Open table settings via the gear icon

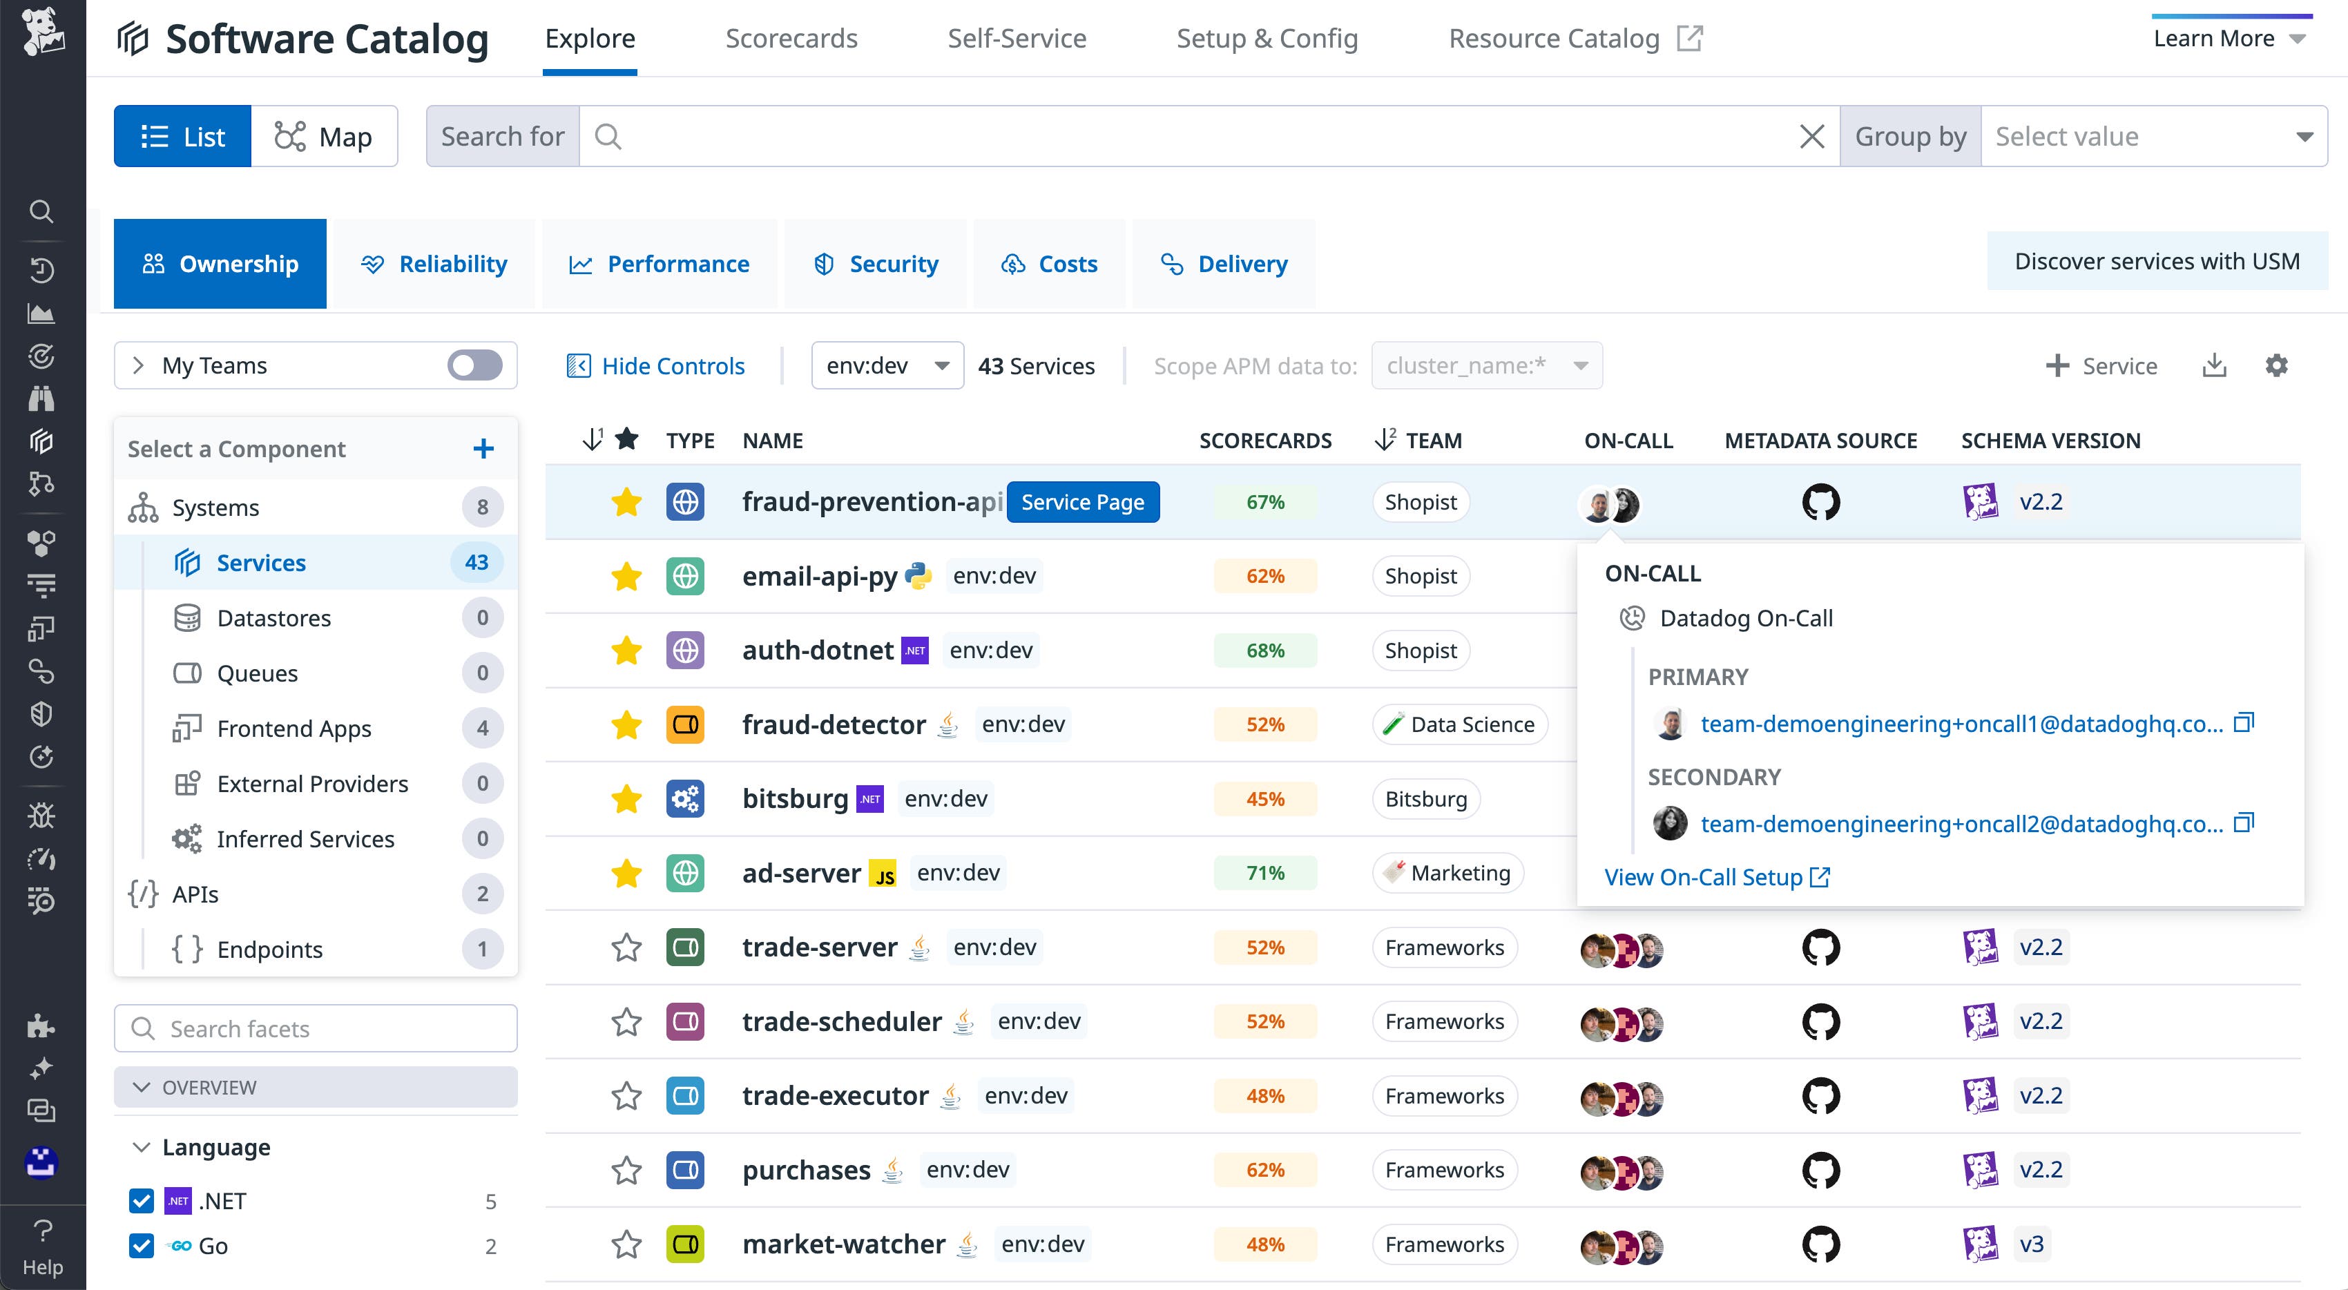[2277, 365]
